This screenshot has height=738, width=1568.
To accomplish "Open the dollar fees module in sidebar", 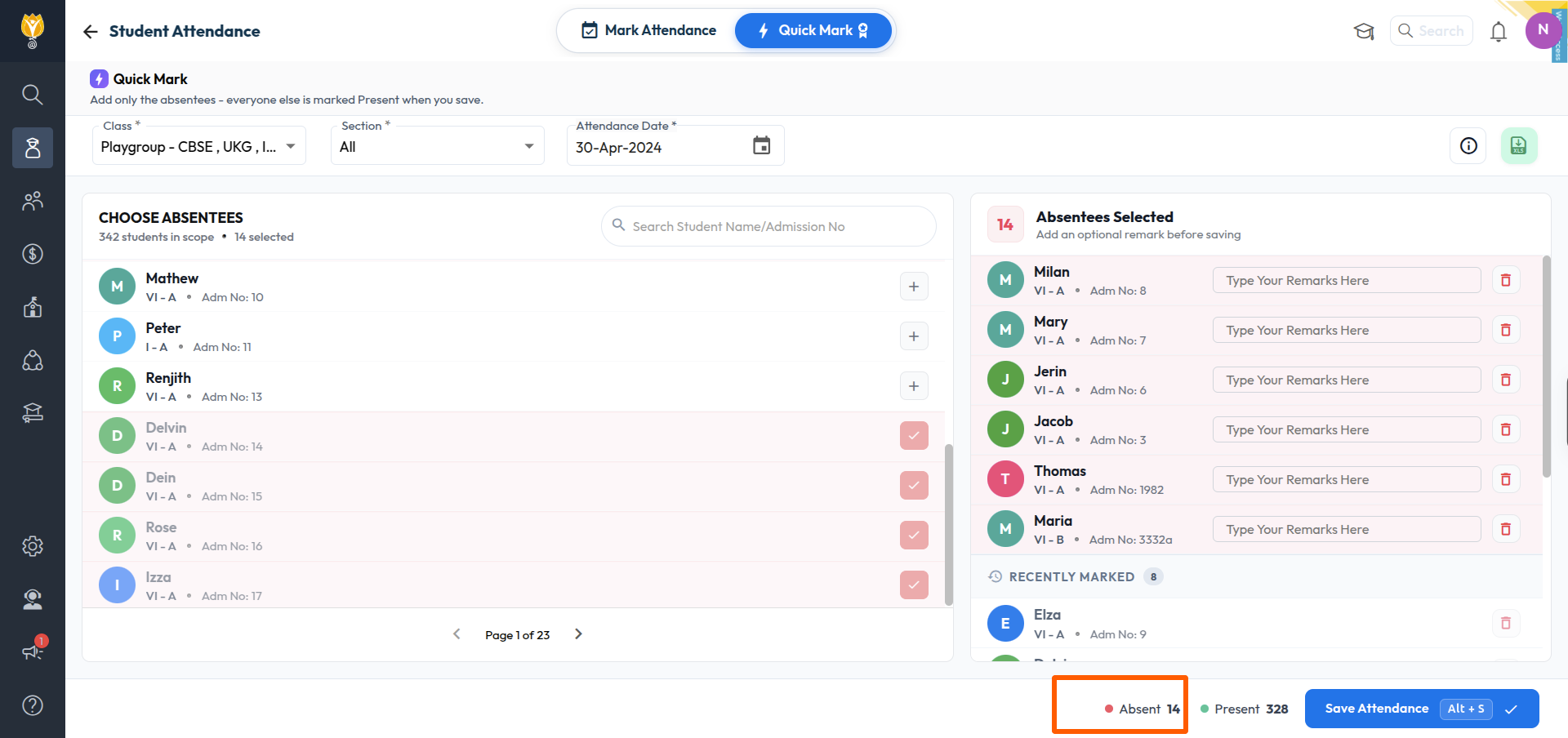I will pos(33,254).
